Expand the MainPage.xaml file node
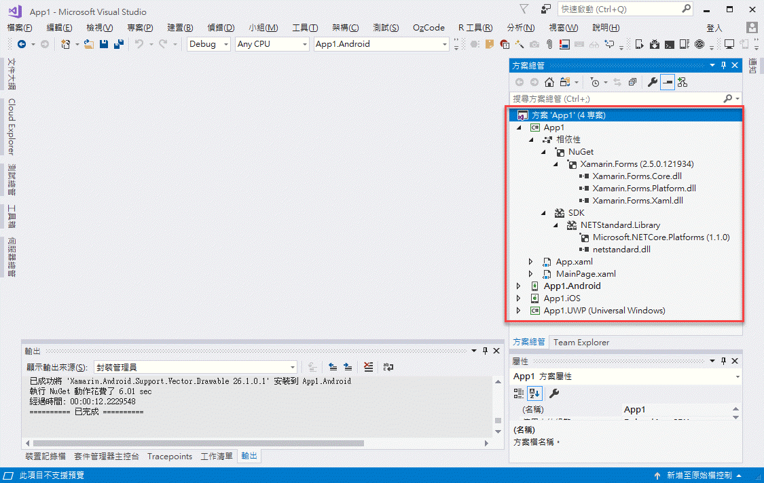 pyautogui.click(x=530, y=273)
